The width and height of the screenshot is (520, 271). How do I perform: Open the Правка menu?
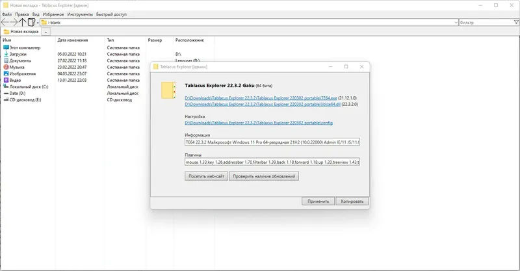(x=22, y=14)
